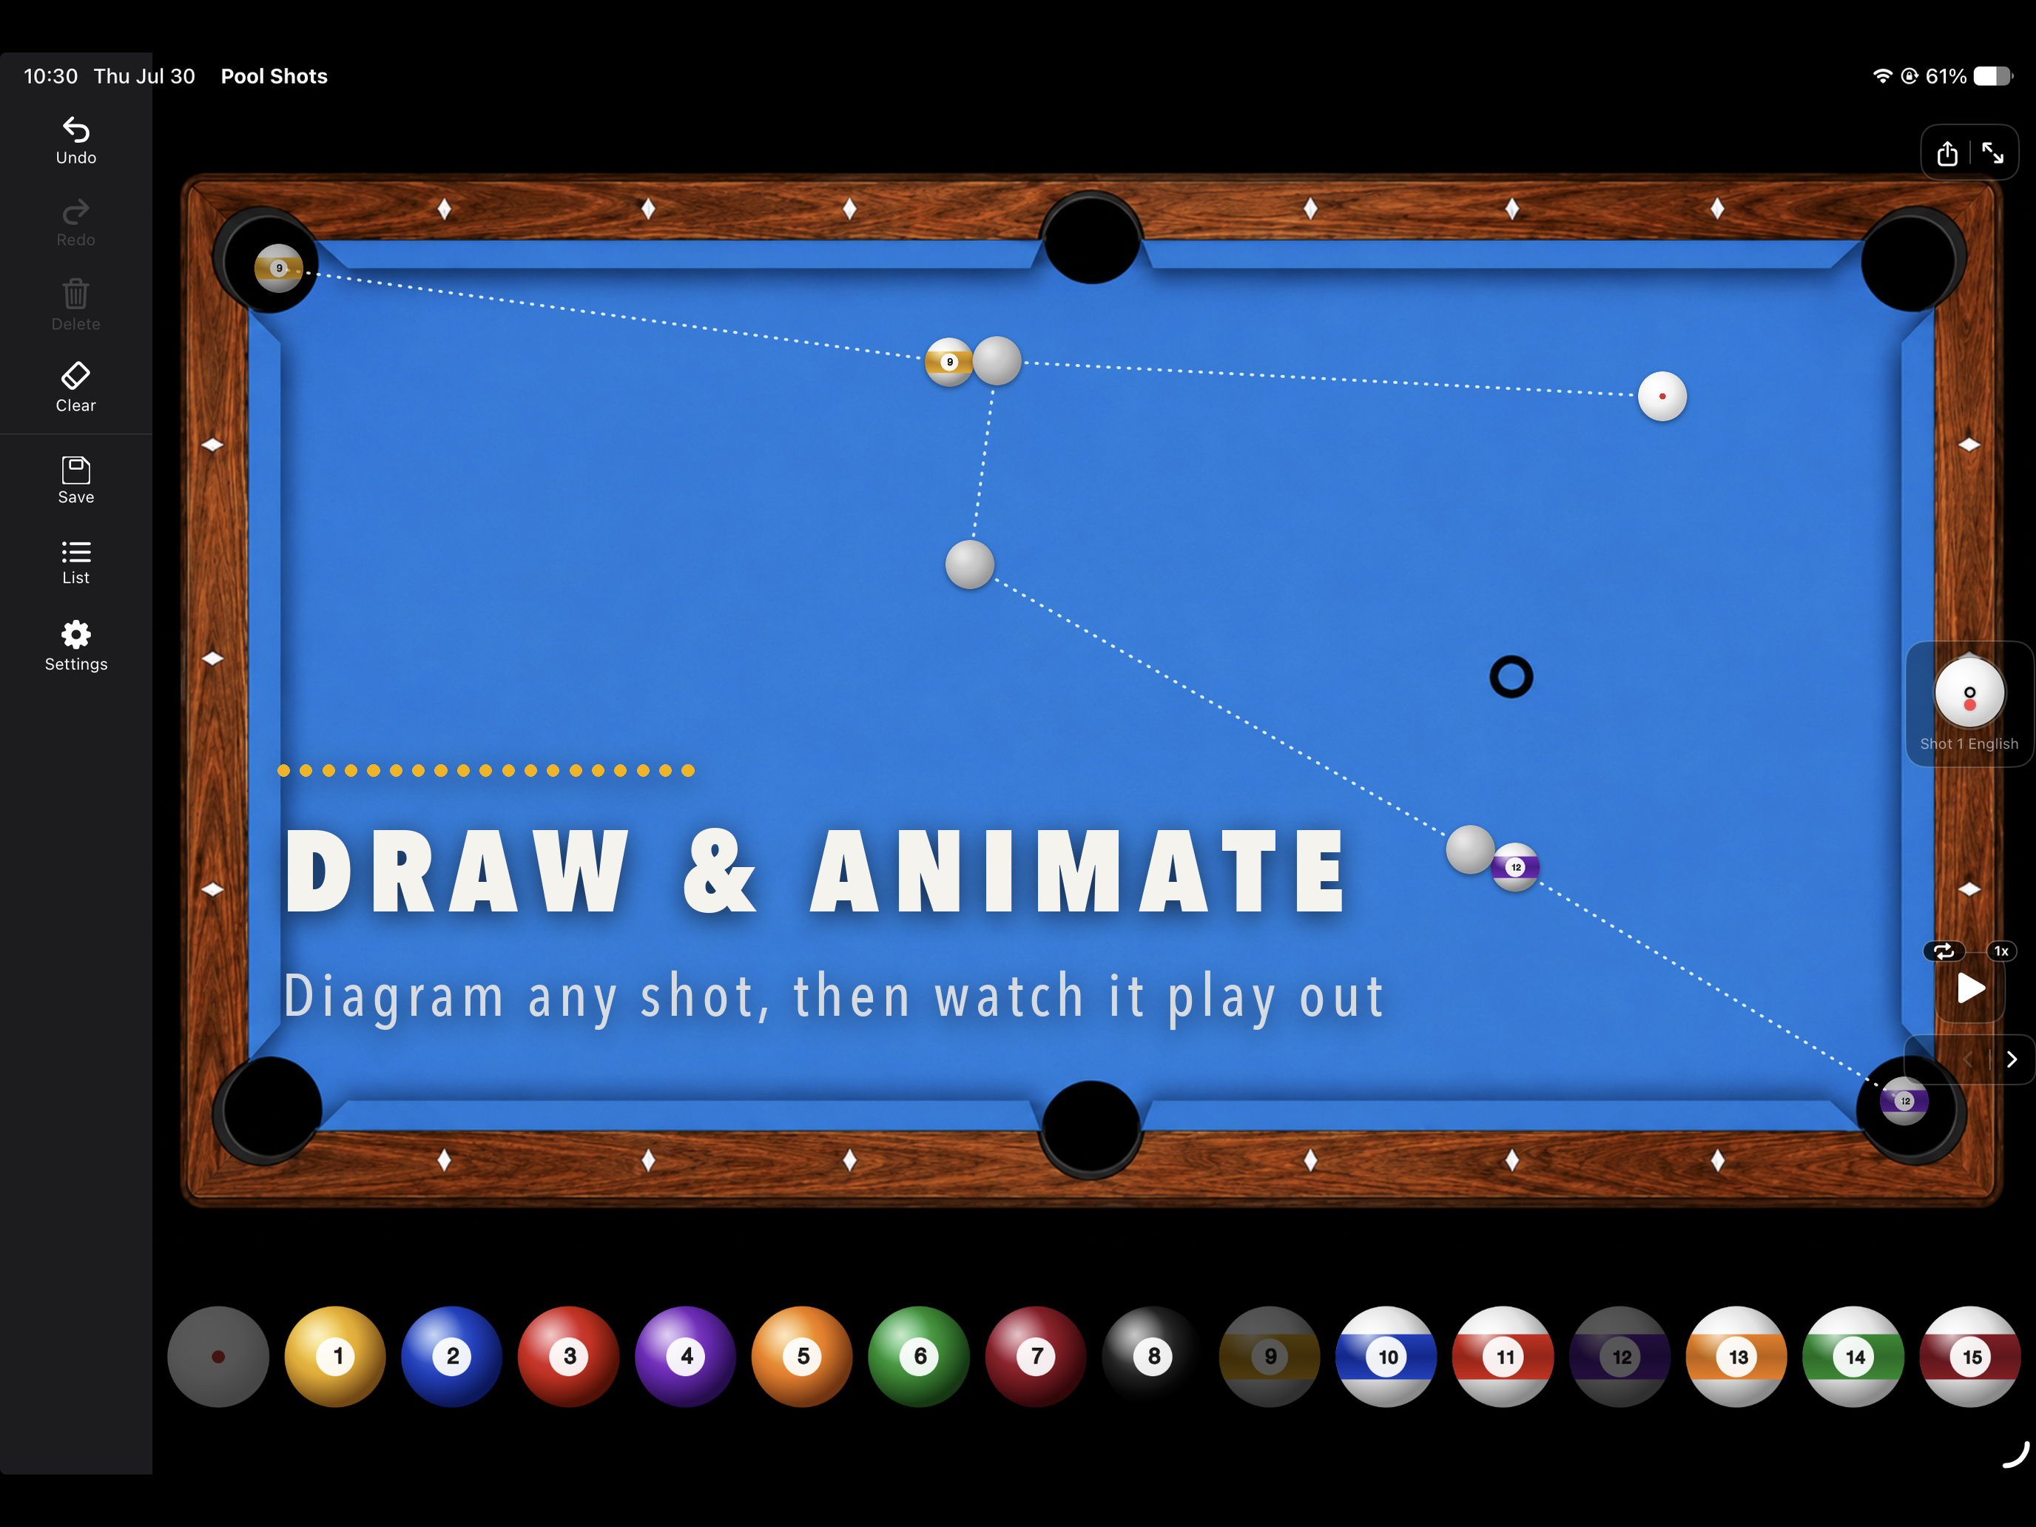Image resolution: width=2036 pixels, height=1527 pixels.
Task: Tap the 10:30 clock in status bar
Action: click(50, 76)
